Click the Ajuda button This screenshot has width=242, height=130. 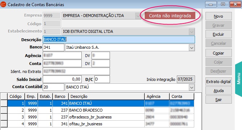click(218, 91)
